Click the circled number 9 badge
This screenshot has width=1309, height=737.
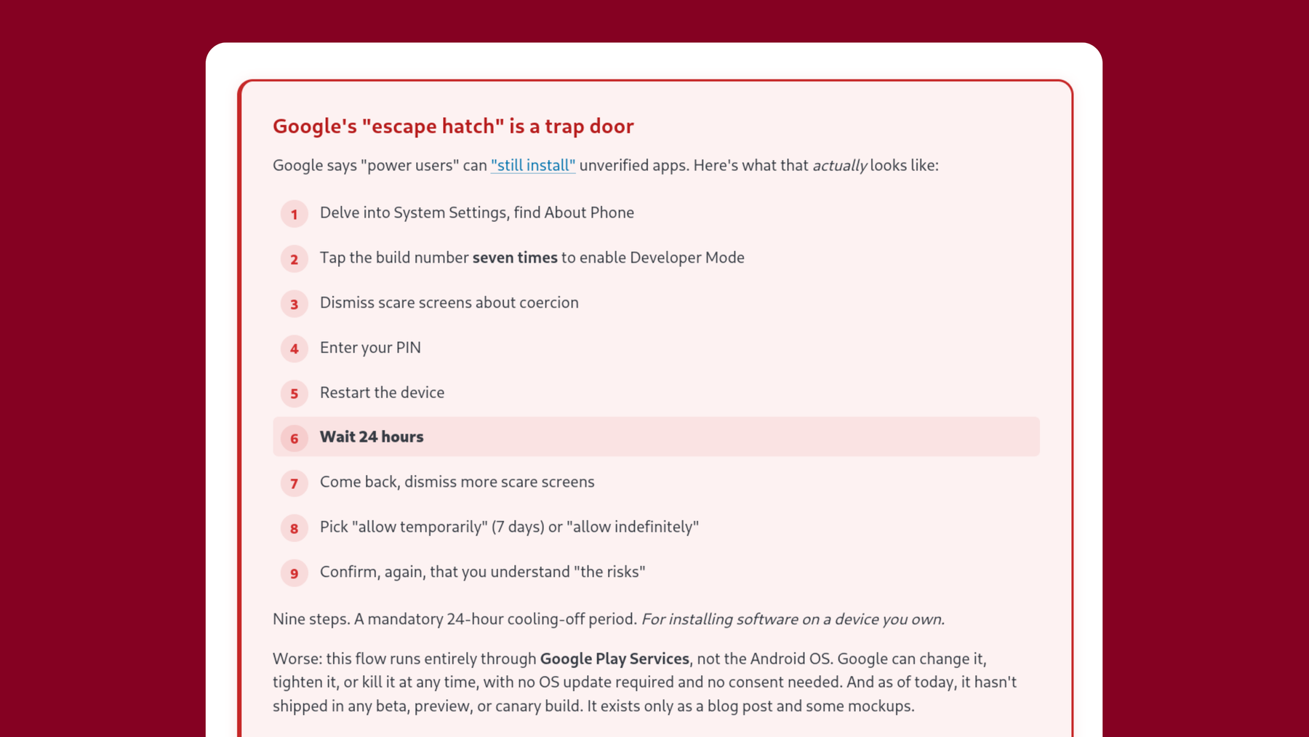pos(295,573)
